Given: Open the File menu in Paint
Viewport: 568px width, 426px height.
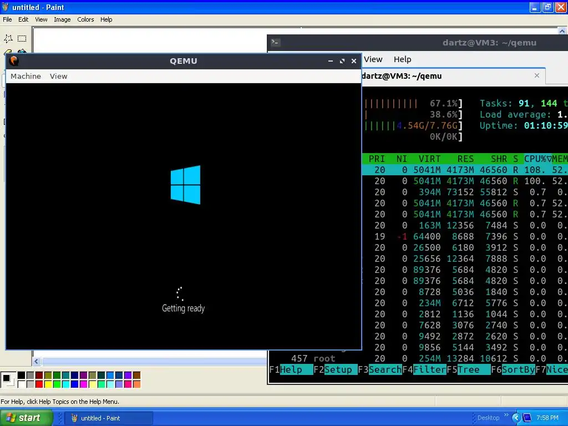Looking at the screenshot, I should tap(7, 19).
